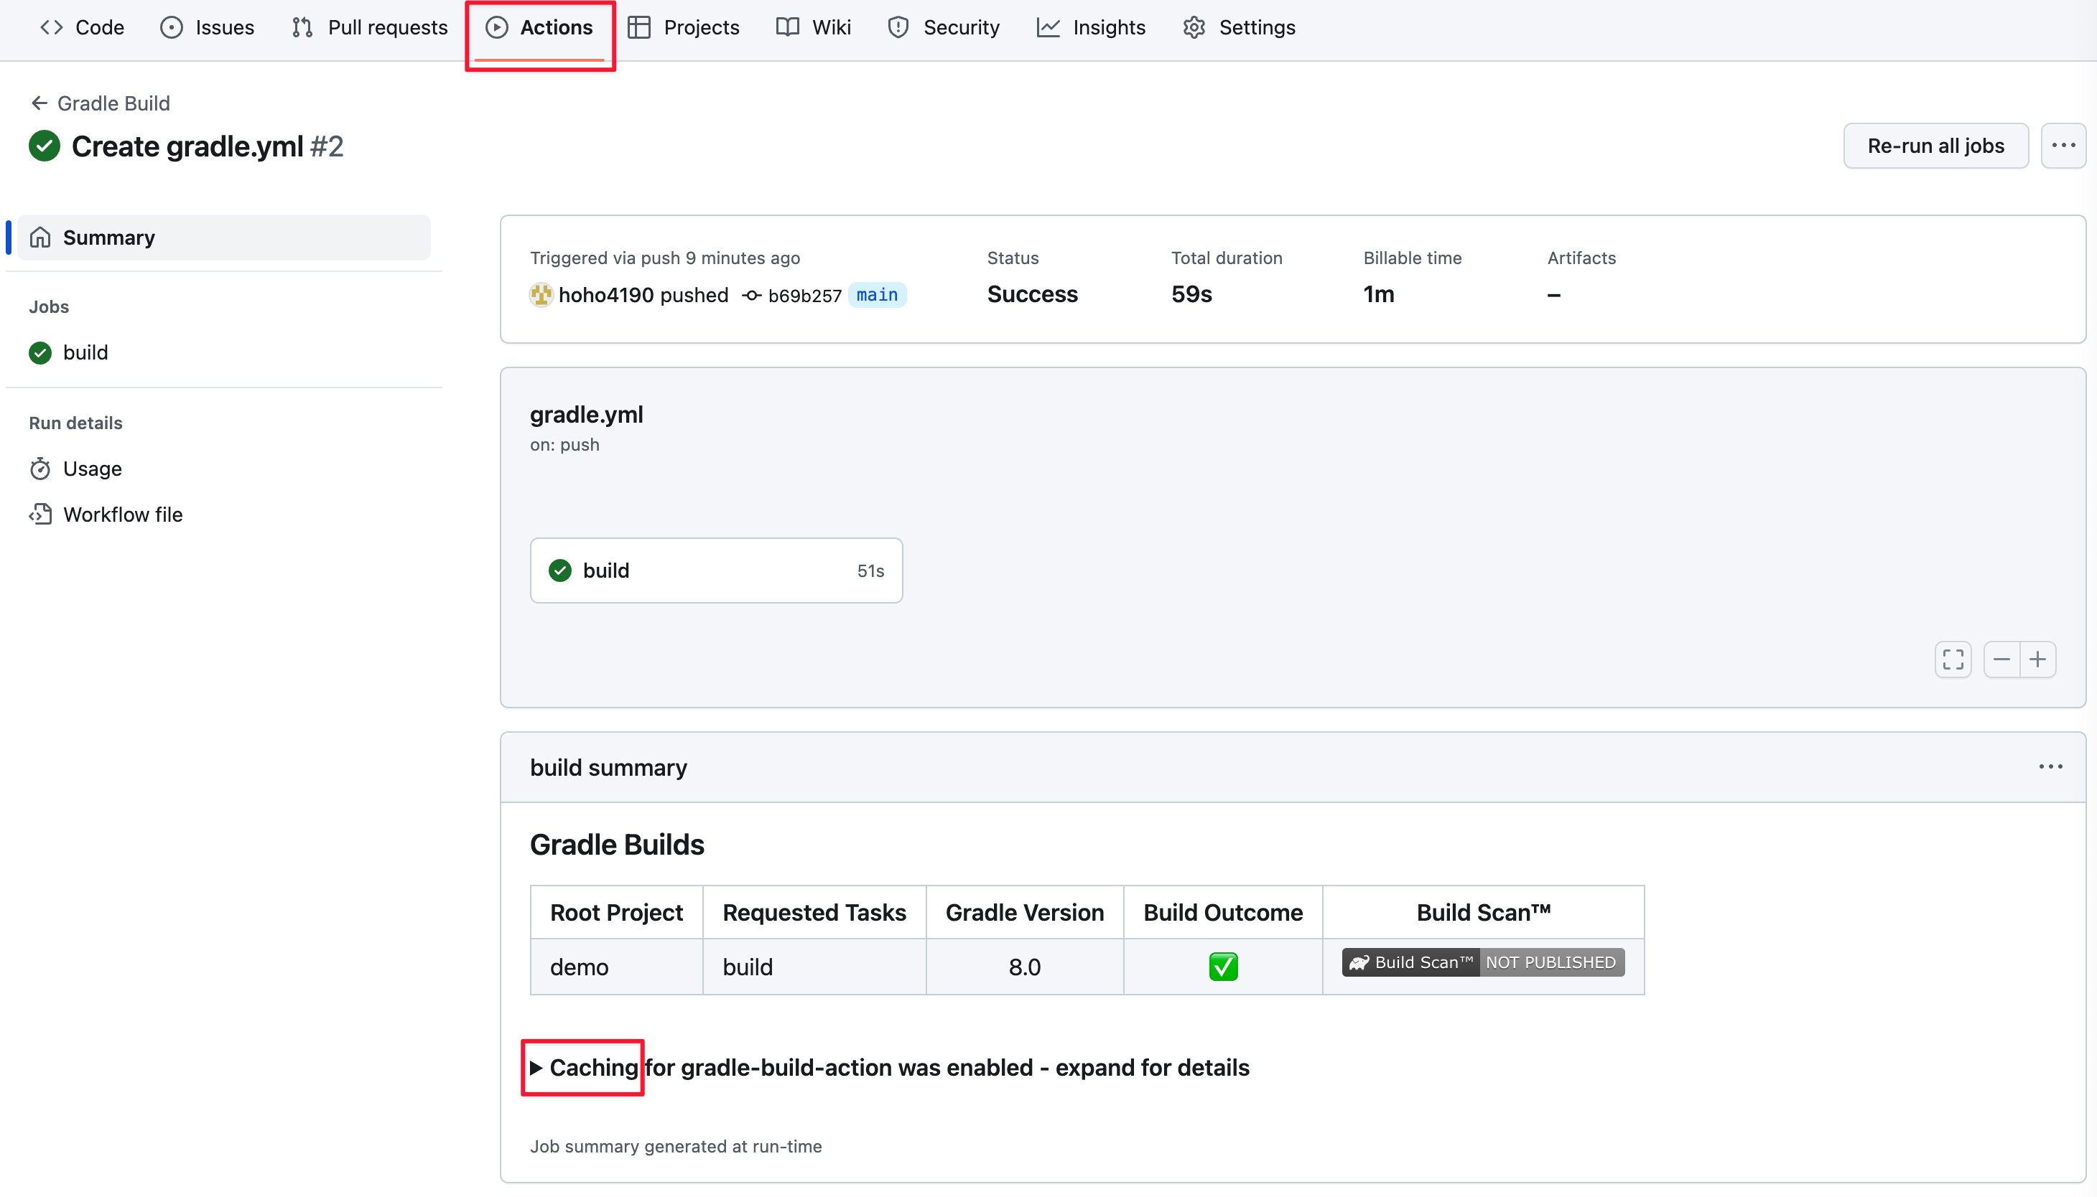Zoom in the workflow graph

pyautogui.click(x=2038, y=659)
